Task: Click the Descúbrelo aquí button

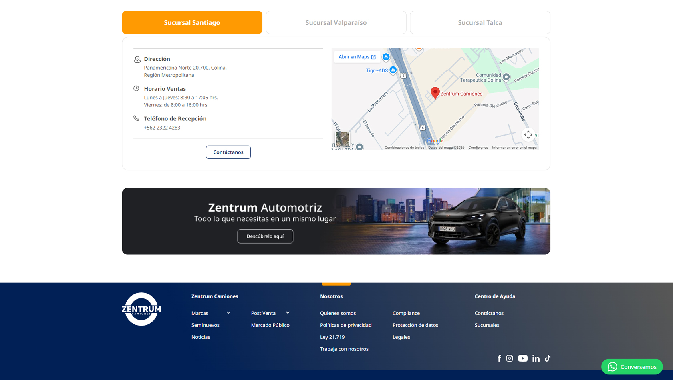Action: 265,236
